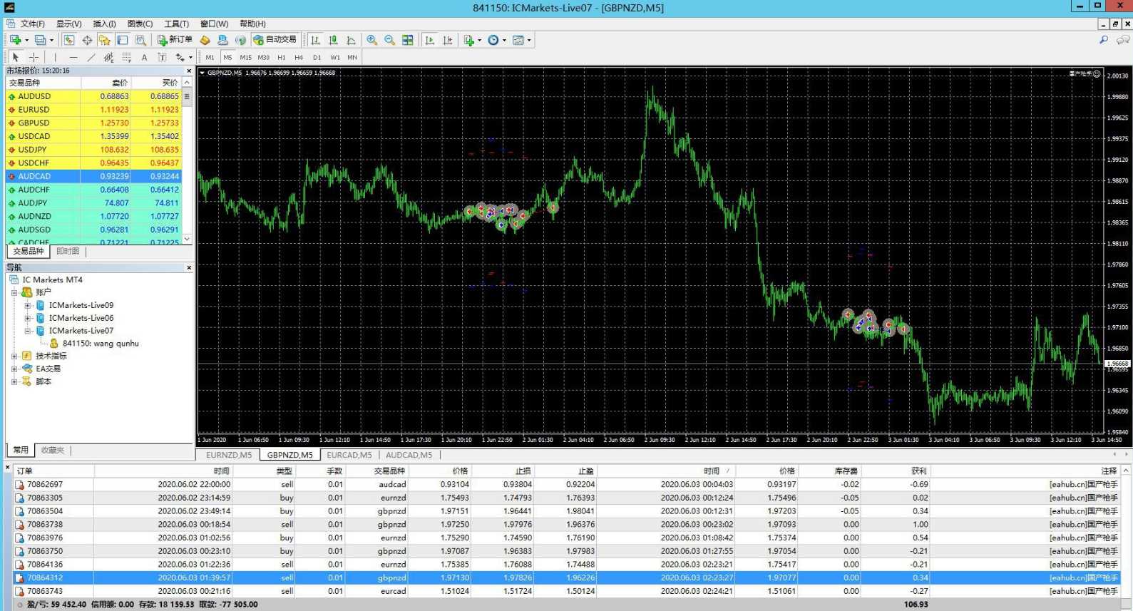Close the 市场报价 Market Watch panel
The width and height of the screenshot is (1133, 611).
tap(189, 71)
